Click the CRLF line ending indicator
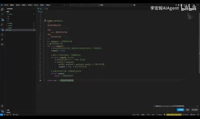 coord(153,115)
